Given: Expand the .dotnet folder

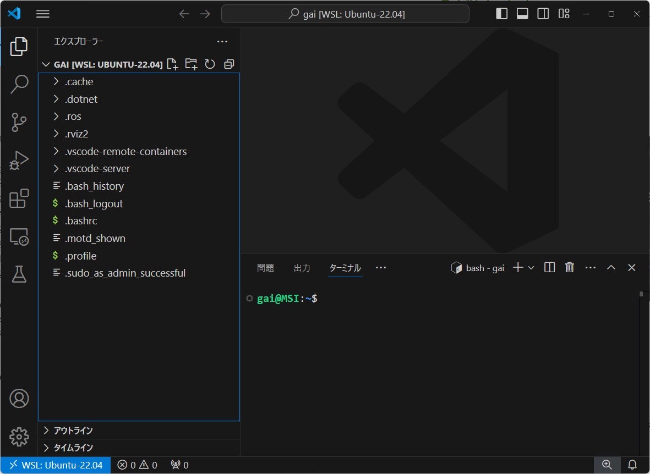Looking at the screenshot, I should (x=139, y=99).
